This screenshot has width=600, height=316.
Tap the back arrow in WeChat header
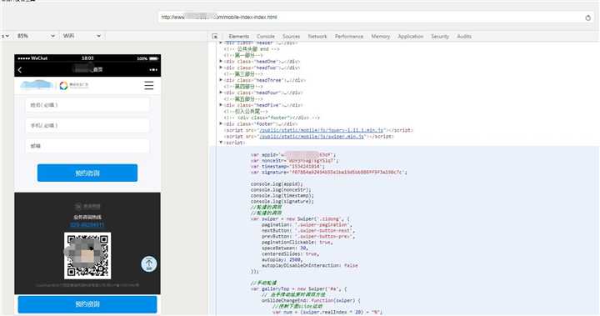coord(20,70)
